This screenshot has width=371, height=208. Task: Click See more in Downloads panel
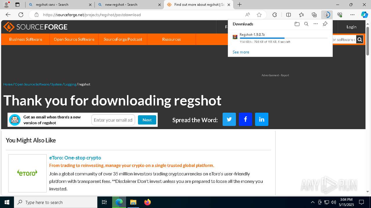pyautogui.click(x=241, y=52)
